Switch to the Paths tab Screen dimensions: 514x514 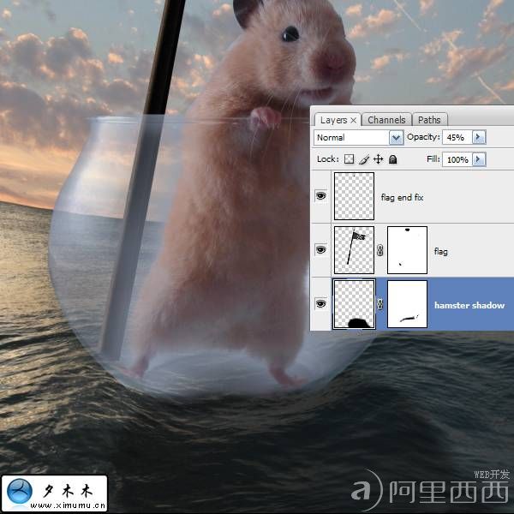(429, 120)
